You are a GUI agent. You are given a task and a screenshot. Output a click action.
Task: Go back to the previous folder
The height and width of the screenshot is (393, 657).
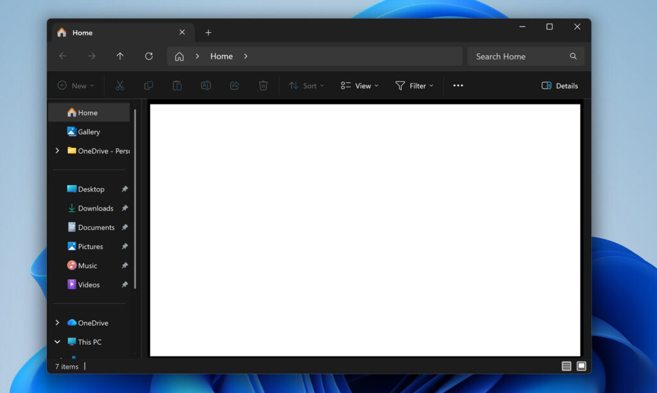[x=63, y=56]
